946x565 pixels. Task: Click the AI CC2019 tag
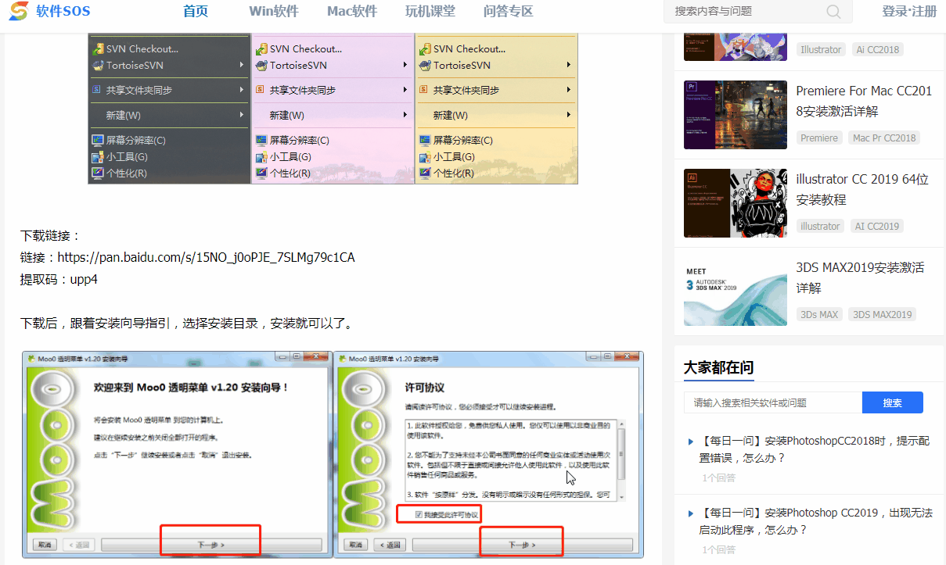[x=877, y=226]
